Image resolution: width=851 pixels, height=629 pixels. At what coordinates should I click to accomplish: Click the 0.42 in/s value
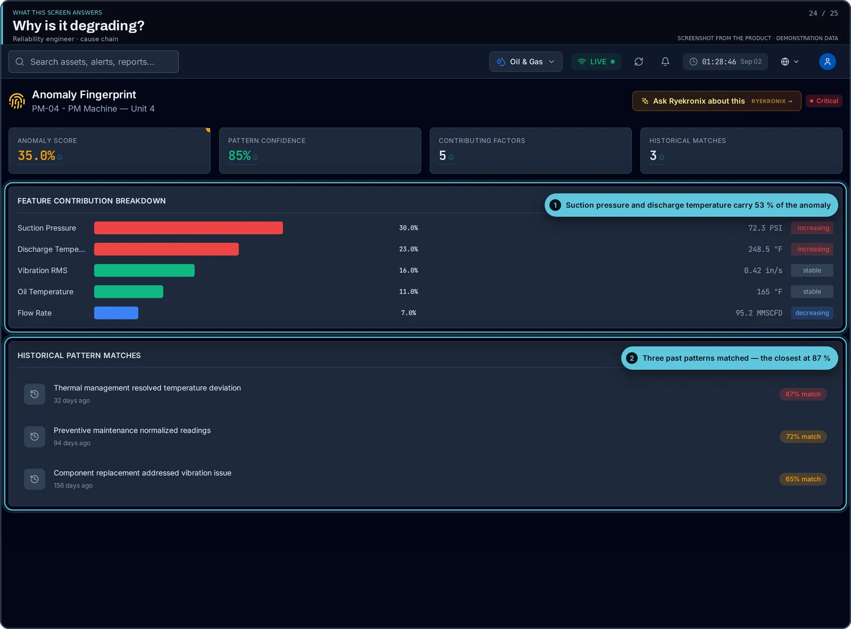pos(763,270)
